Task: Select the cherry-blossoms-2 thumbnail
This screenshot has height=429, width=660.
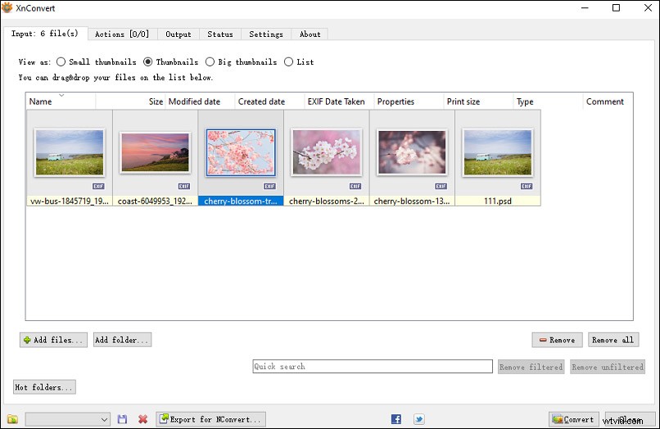Action: click(x=326, y=152)
